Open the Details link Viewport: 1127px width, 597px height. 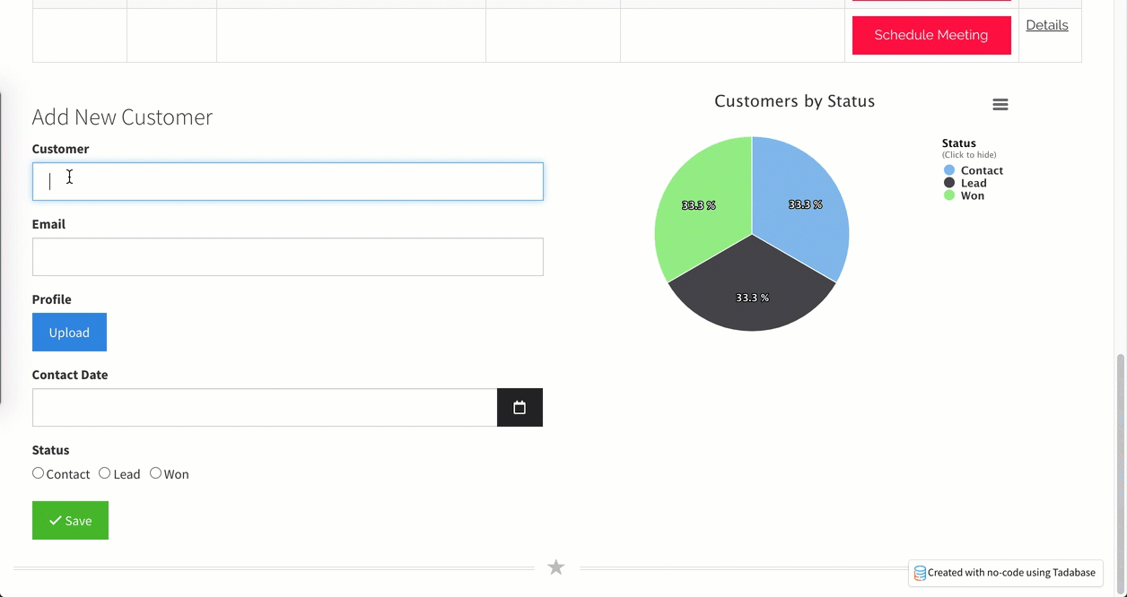click(x=1047, y=25)
